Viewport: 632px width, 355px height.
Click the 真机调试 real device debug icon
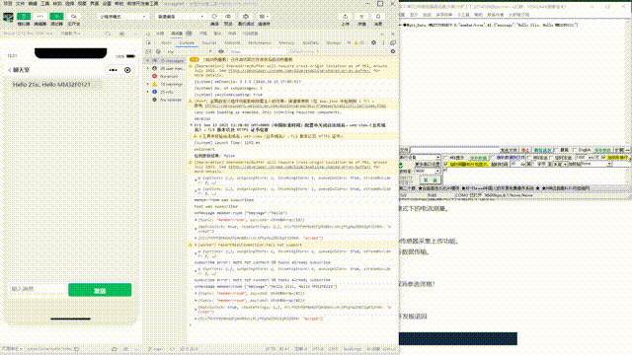[246, 17]
